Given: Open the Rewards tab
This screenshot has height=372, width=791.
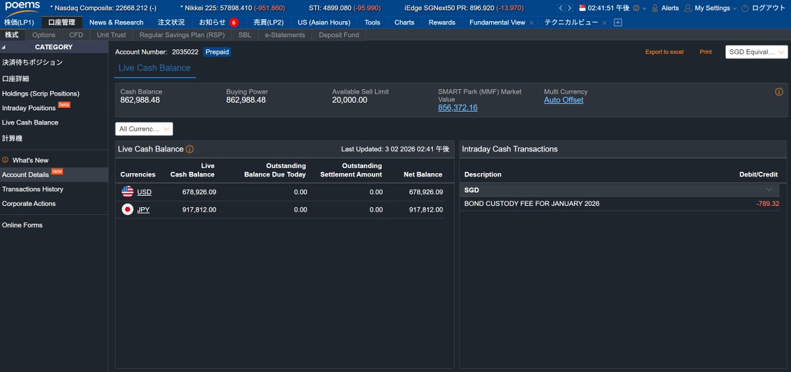Looking at the screenshot, I should [x=442, y=22].
